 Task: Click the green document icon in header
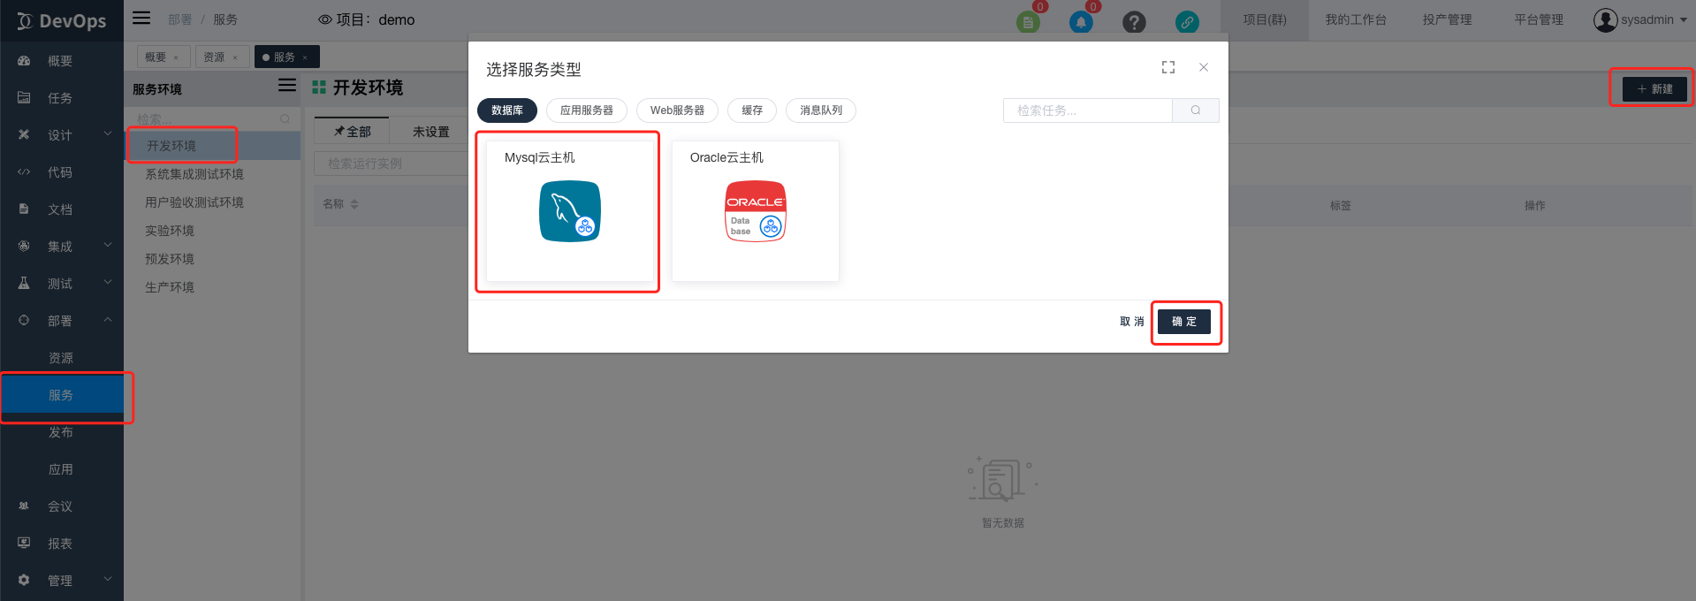pos(1028,22)
